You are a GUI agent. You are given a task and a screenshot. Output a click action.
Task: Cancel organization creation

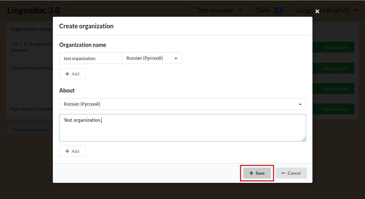point(291,173)
